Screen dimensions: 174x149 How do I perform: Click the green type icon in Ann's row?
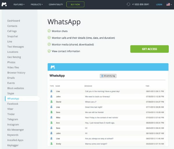tap(51, 123)
